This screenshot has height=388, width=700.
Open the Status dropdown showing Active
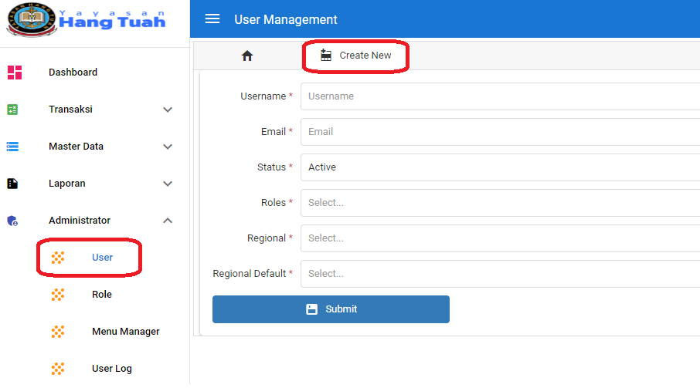click(x=499, y=167)
